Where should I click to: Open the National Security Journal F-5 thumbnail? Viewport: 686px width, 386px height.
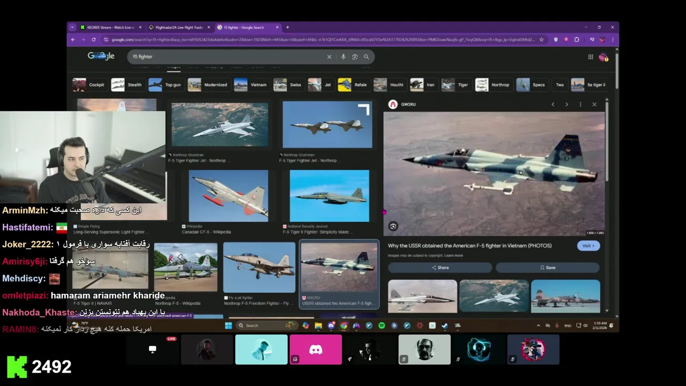point(329,196)
